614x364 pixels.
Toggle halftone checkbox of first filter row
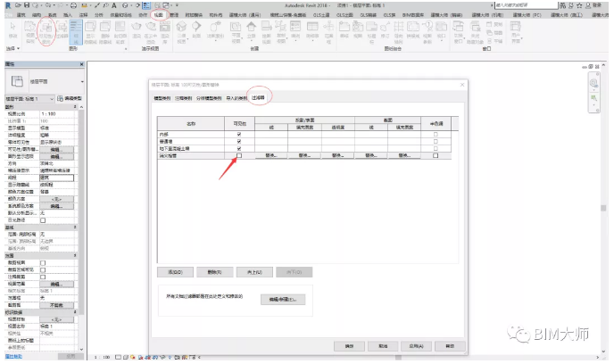pos(436,134)
